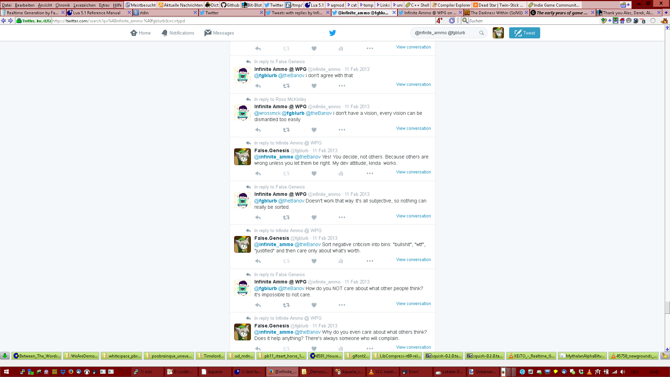This screenshot has height=377, width=670.
Task: Reply to 'Yes! You decide, not others' tweet
Action: pyautogui.click(x=258, y=173)
